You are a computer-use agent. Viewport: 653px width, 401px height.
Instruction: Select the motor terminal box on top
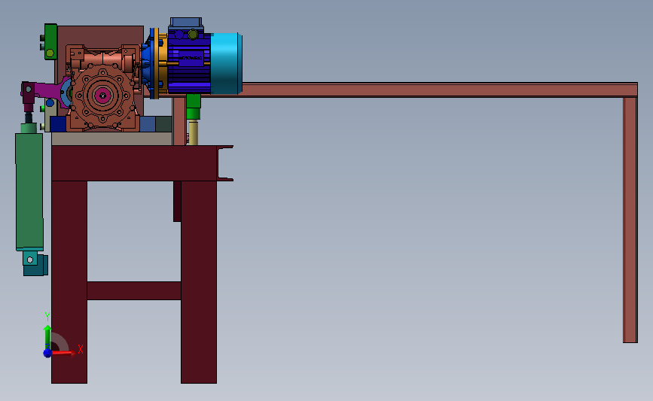(186, 23)
